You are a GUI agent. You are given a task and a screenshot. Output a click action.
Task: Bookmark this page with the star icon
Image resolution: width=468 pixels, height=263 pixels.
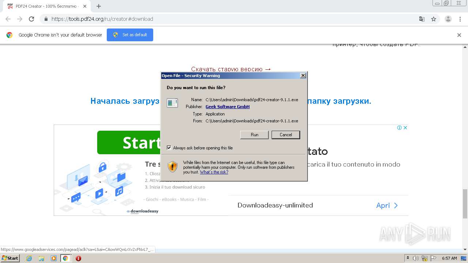point(434,19)
